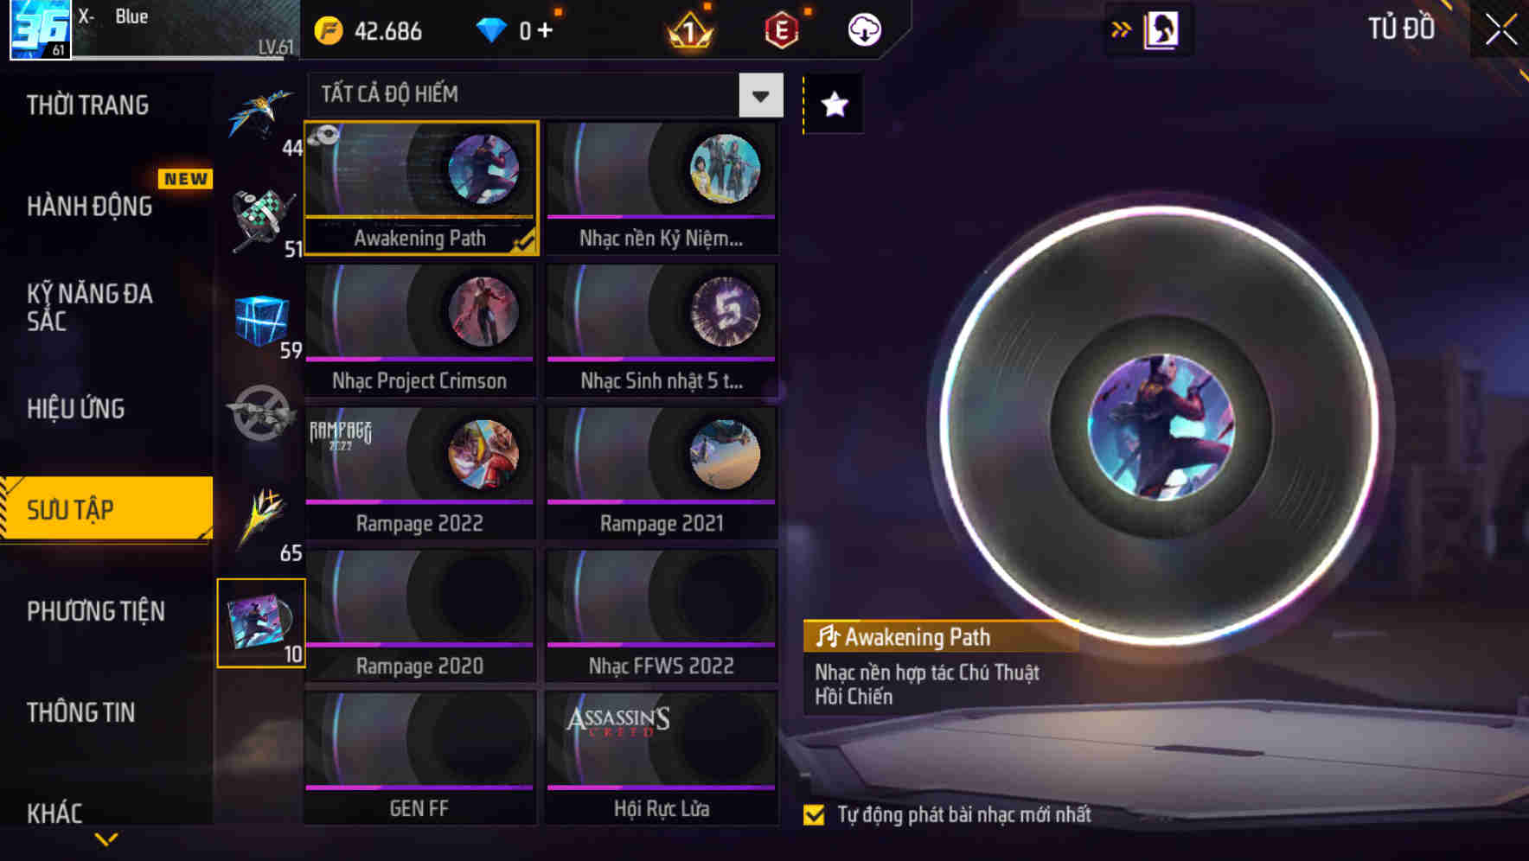1529x861 pixels.
Task: Select the blue loot crate category icon
Action: point(260,319)
